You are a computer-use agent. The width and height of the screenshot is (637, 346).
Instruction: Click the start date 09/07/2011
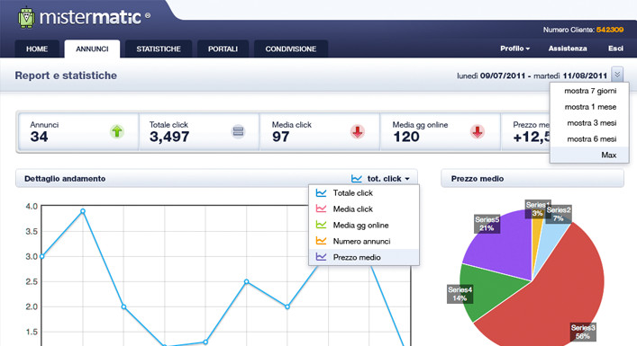pyautogui.click(x=503, y=75)
